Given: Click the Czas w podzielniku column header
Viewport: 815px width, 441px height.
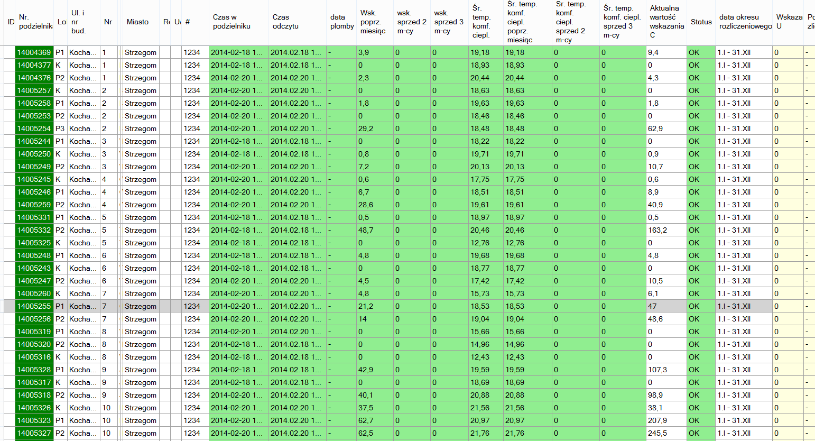Looking at the screenshot, I should pos(239,22).
